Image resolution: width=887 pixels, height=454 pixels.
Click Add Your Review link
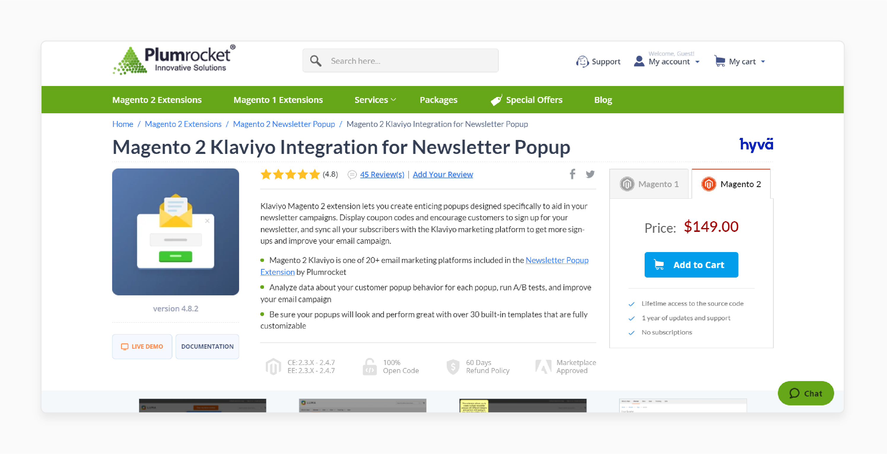click(x=443, y=174)
